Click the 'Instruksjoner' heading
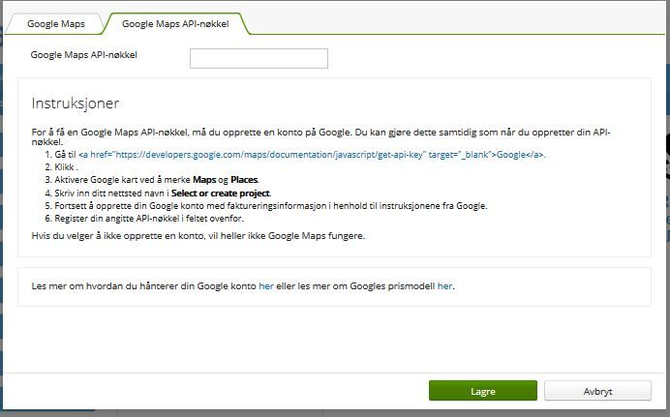Image resolution: width=670 pixels, height=417 pixels. pyautogui.click(x=76, y=104)
